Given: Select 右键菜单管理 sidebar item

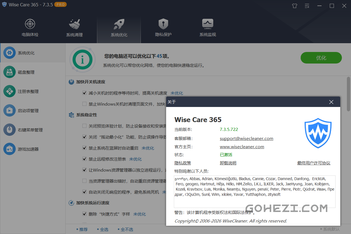Looking at the screenshot, I should [x=30, y=130].
